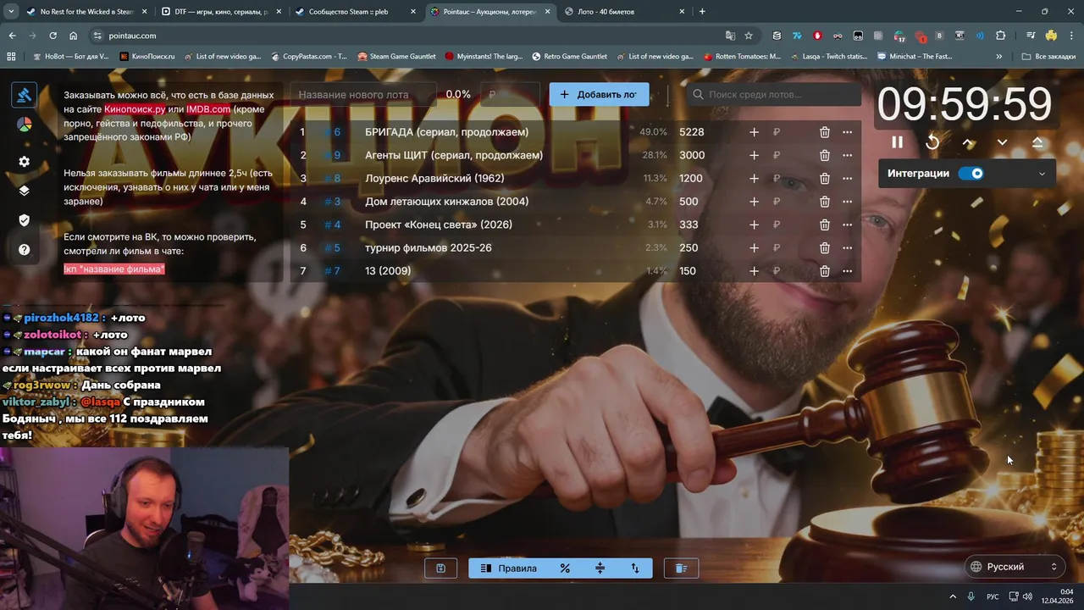Open more options for 13 (2009) lot

[847, 271]
